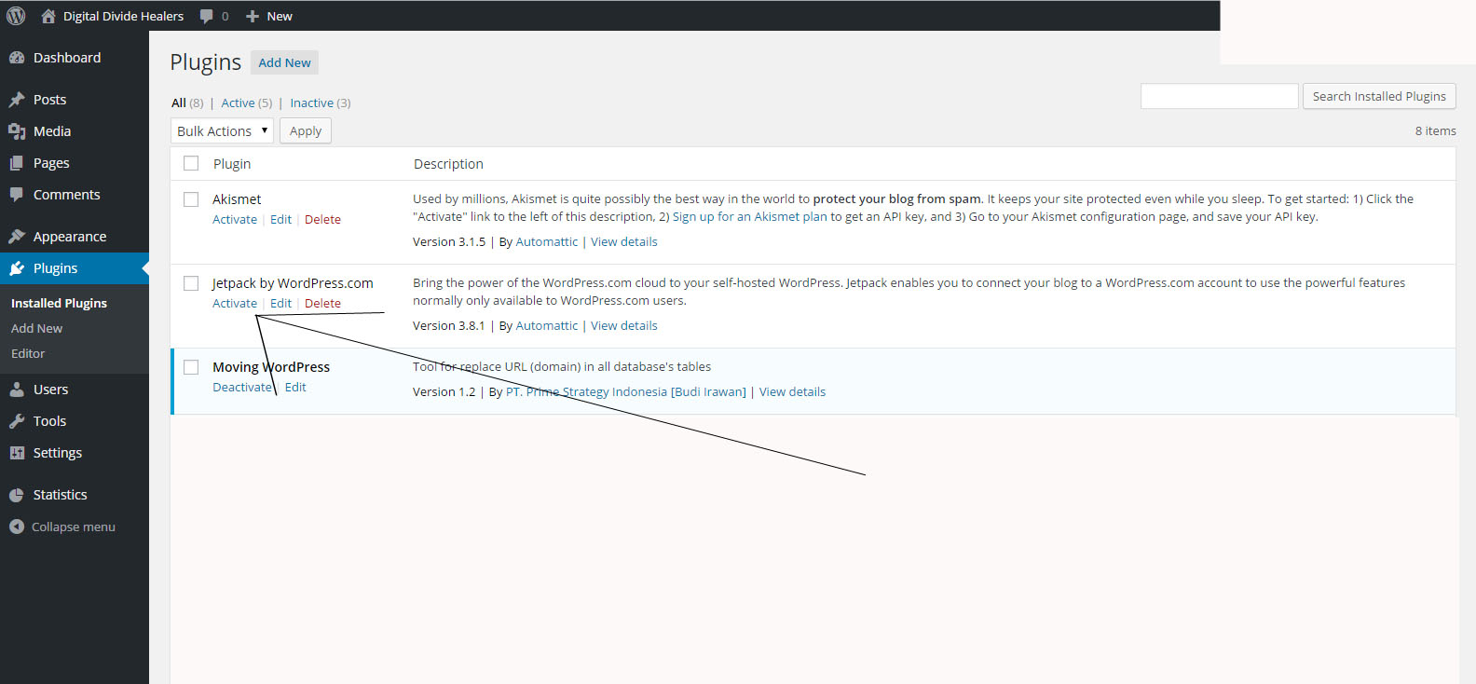Click the Settings sliders icon
This screenshot has height=684, width=1476.
[17, 453]
